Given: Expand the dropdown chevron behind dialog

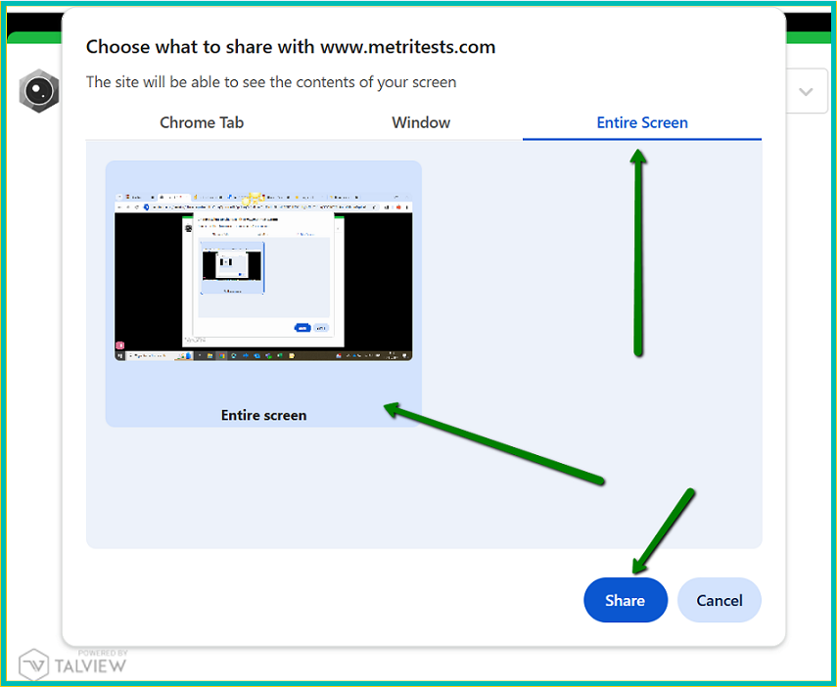Looking at the screenshot, I should tap(806, 92).
